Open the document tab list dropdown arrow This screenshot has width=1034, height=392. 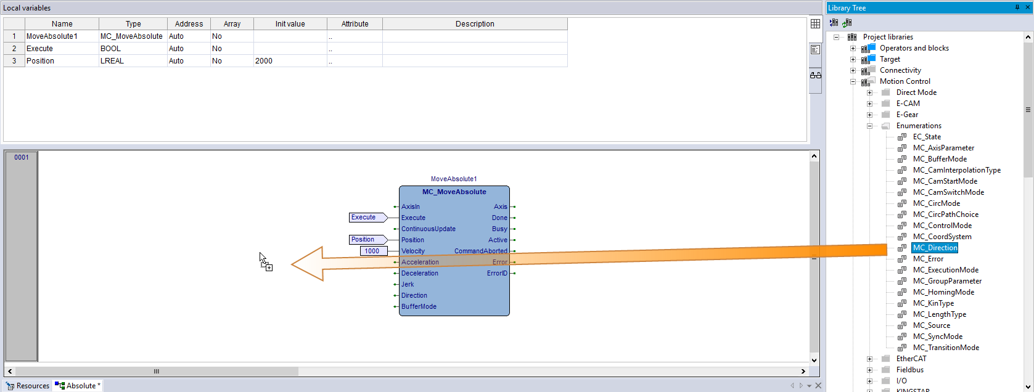click(x=809, y=386)
